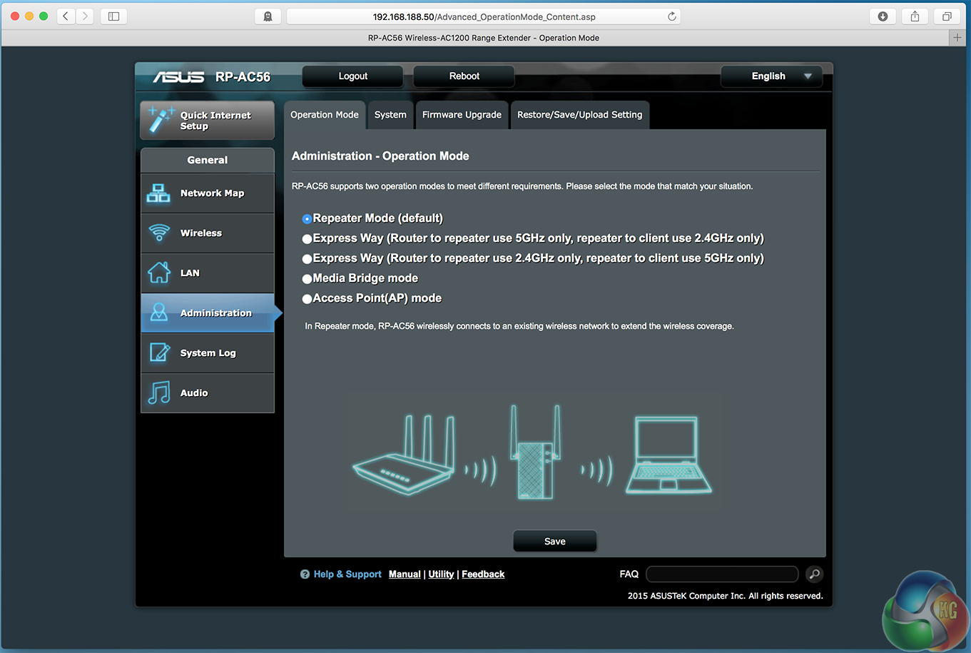971x653 pixels.
Task: Switch to the Firmware Upgrade tab
Action: (462, 115)
